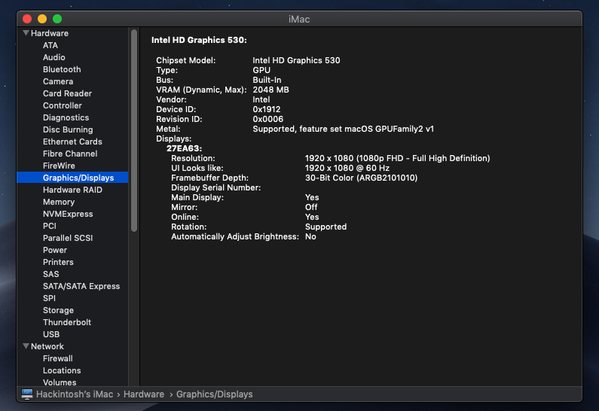The height and width of the screenshot is (411, 599).
Task: Open the Hardware RAID entry
Action: (x=72, y=190)
